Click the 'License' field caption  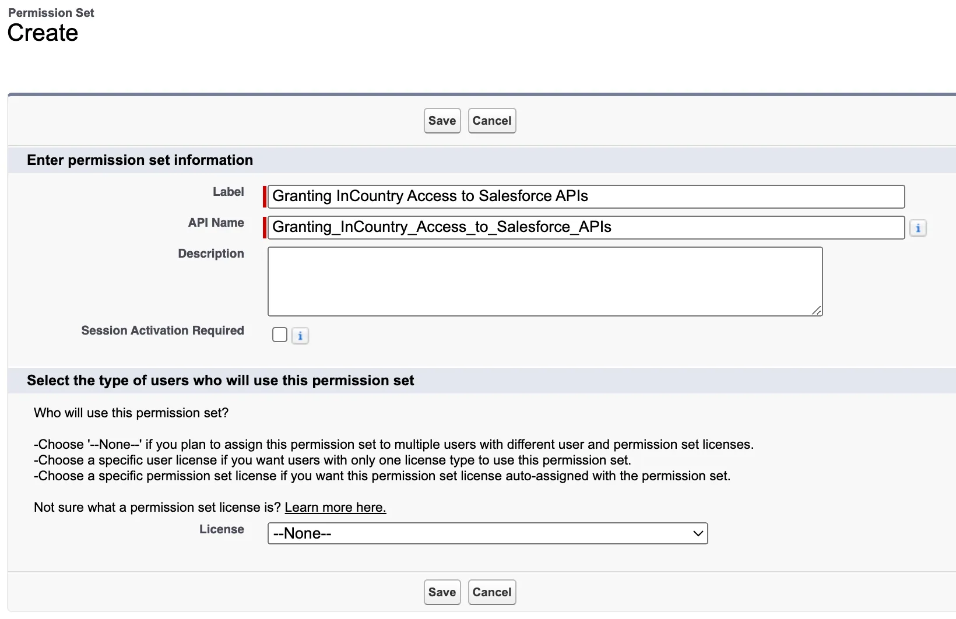point(222,529)
